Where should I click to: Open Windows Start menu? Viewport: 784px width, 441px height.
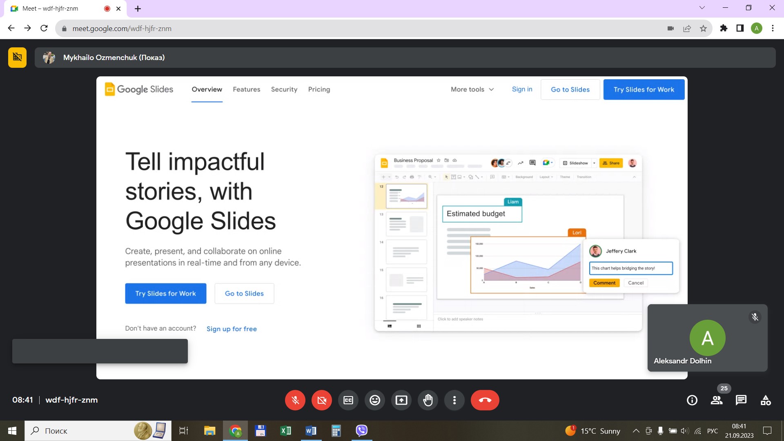click(12, 431)
